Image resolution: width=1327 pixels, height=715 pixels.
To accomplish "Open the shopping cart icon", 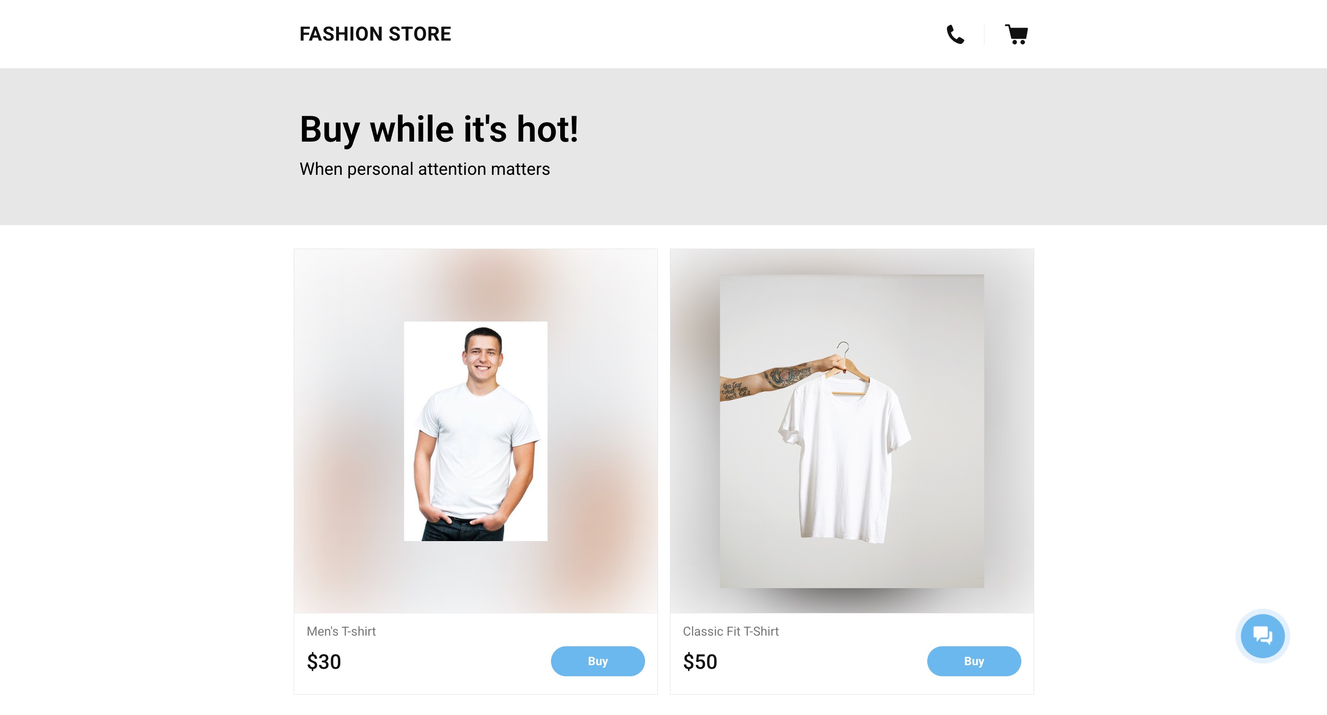I will pyautogui.click(x=1016, y=35).
